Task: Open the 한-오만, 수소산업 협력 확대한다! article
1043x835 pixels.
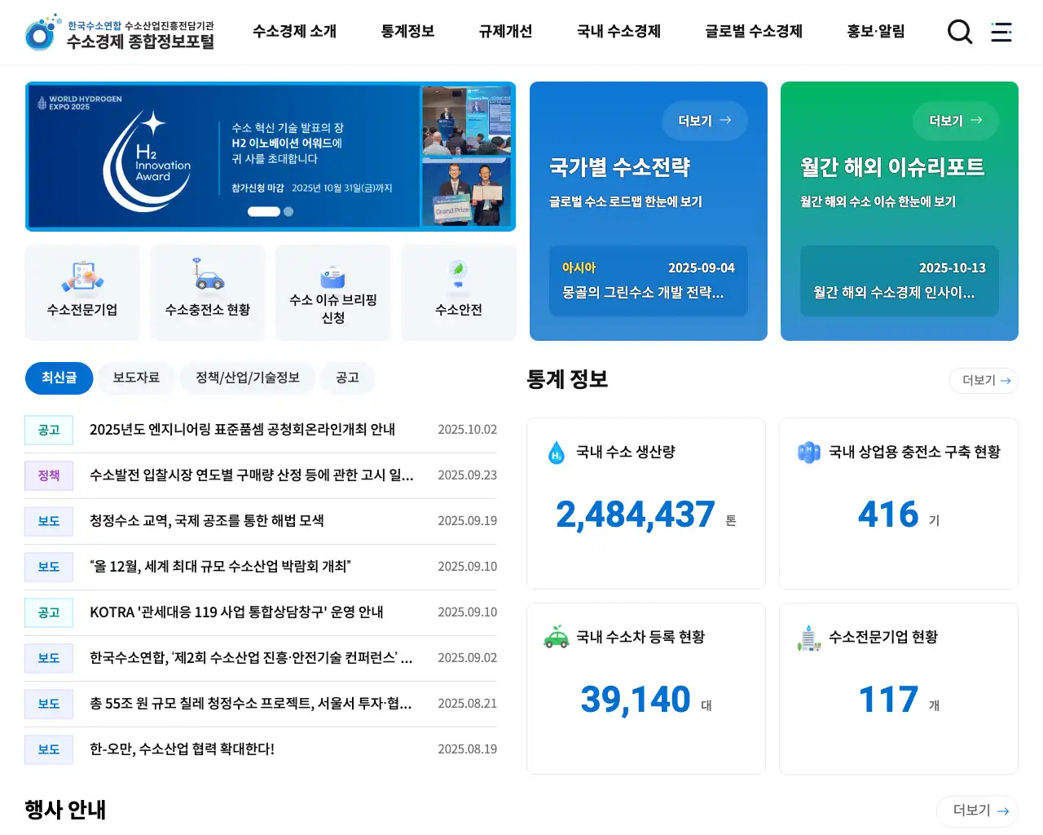Action: 182,749
